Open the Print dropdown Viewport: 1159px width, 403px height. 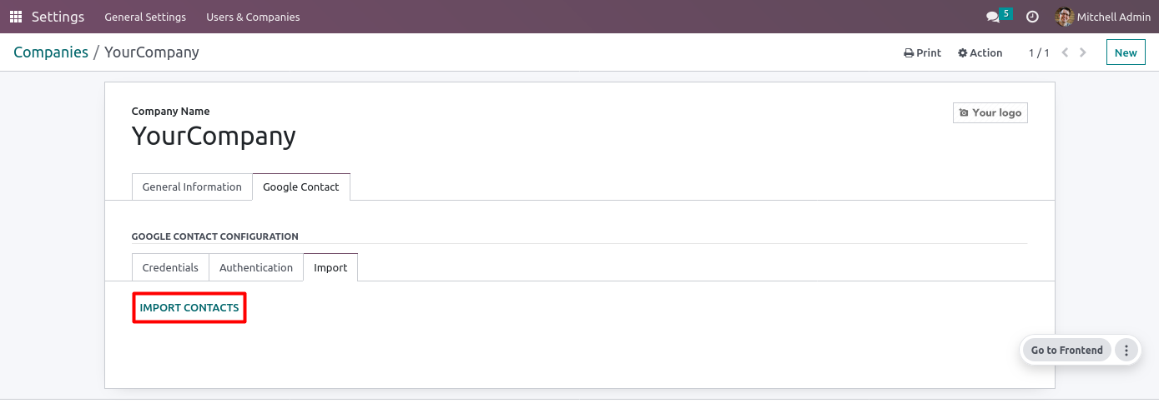922,52
